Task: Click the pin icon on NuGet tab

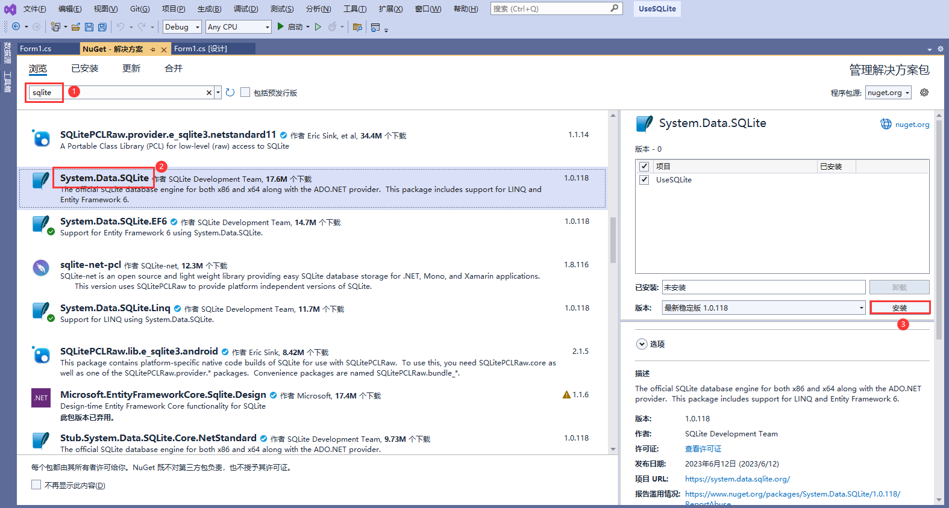Action: 153,49
